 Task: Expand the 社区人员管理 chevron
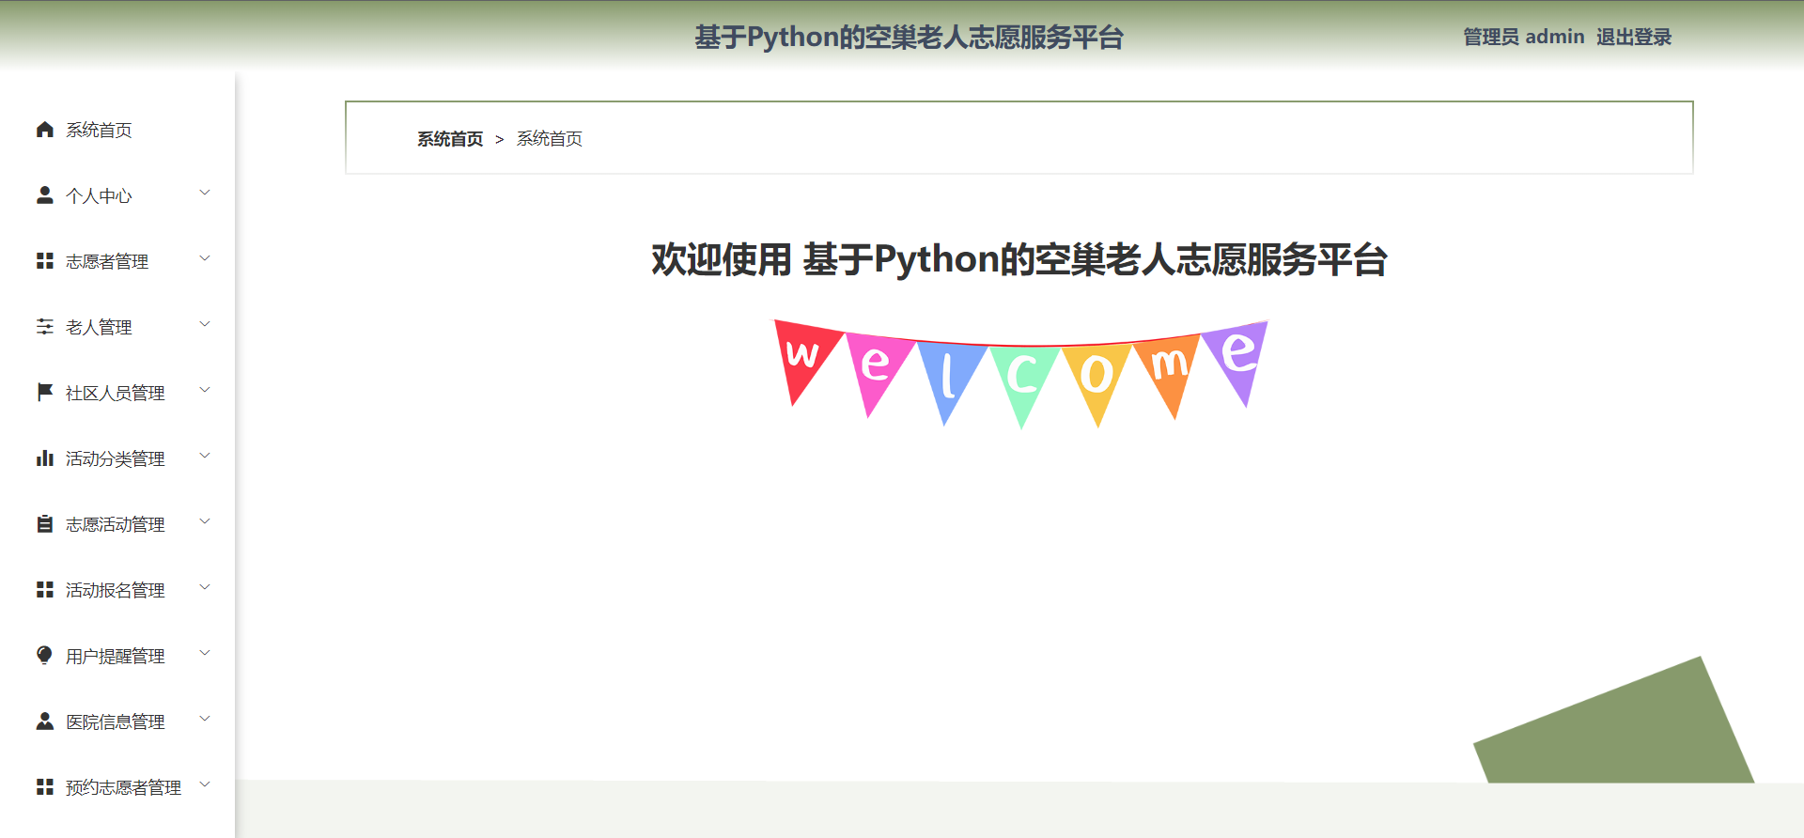point(205,390)
